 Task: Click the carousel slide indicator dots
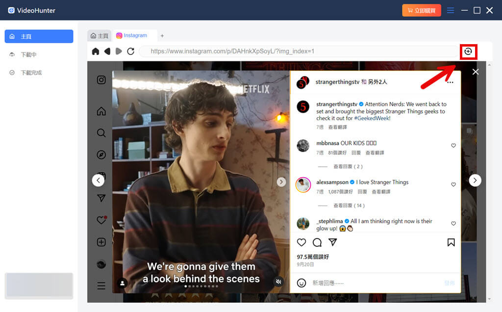[201, 286]
